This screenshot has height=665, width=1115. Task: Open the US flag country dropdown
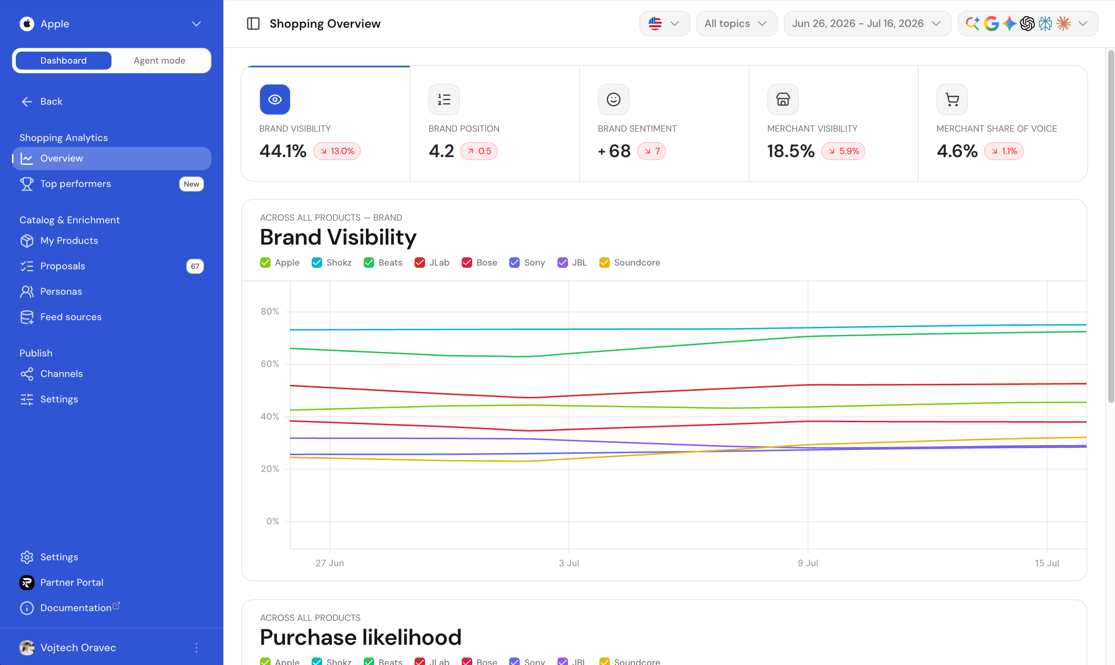pyautogui.click(x=664, y=24)
